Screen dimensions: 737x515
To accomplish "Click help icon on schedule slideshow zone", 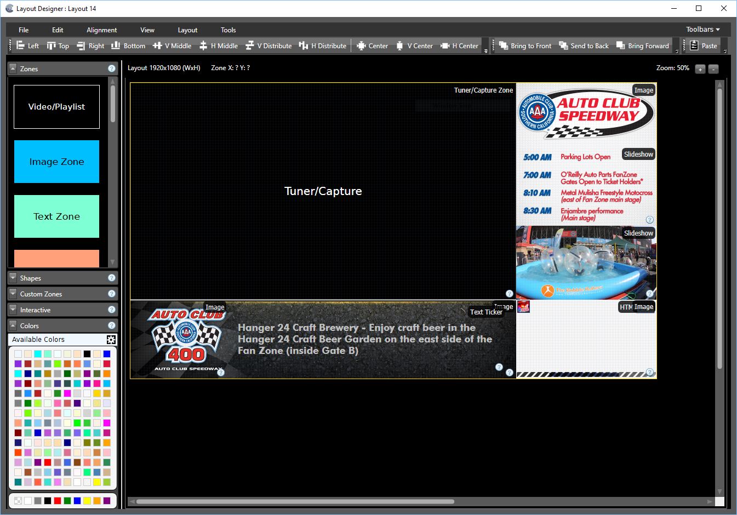I will tap(650, 220).
